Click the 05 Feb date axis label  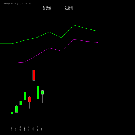click(x=42, y=129)
